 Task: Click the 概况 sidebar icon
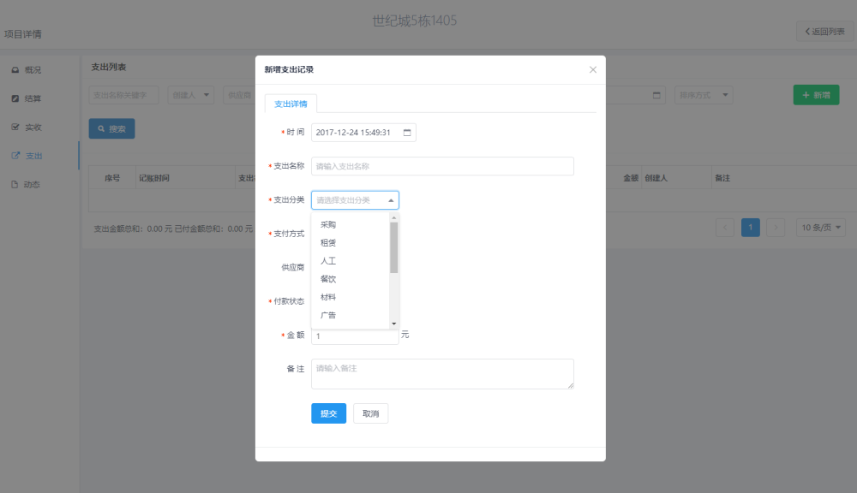15,70
